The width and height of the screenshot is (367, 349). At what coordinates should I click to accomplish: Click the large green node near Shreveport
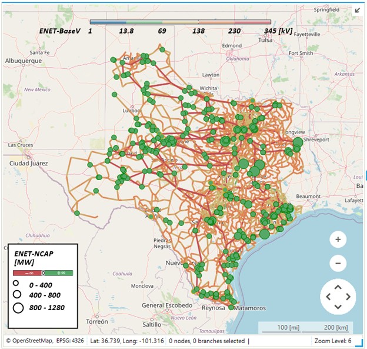click(x=298, y=143)
